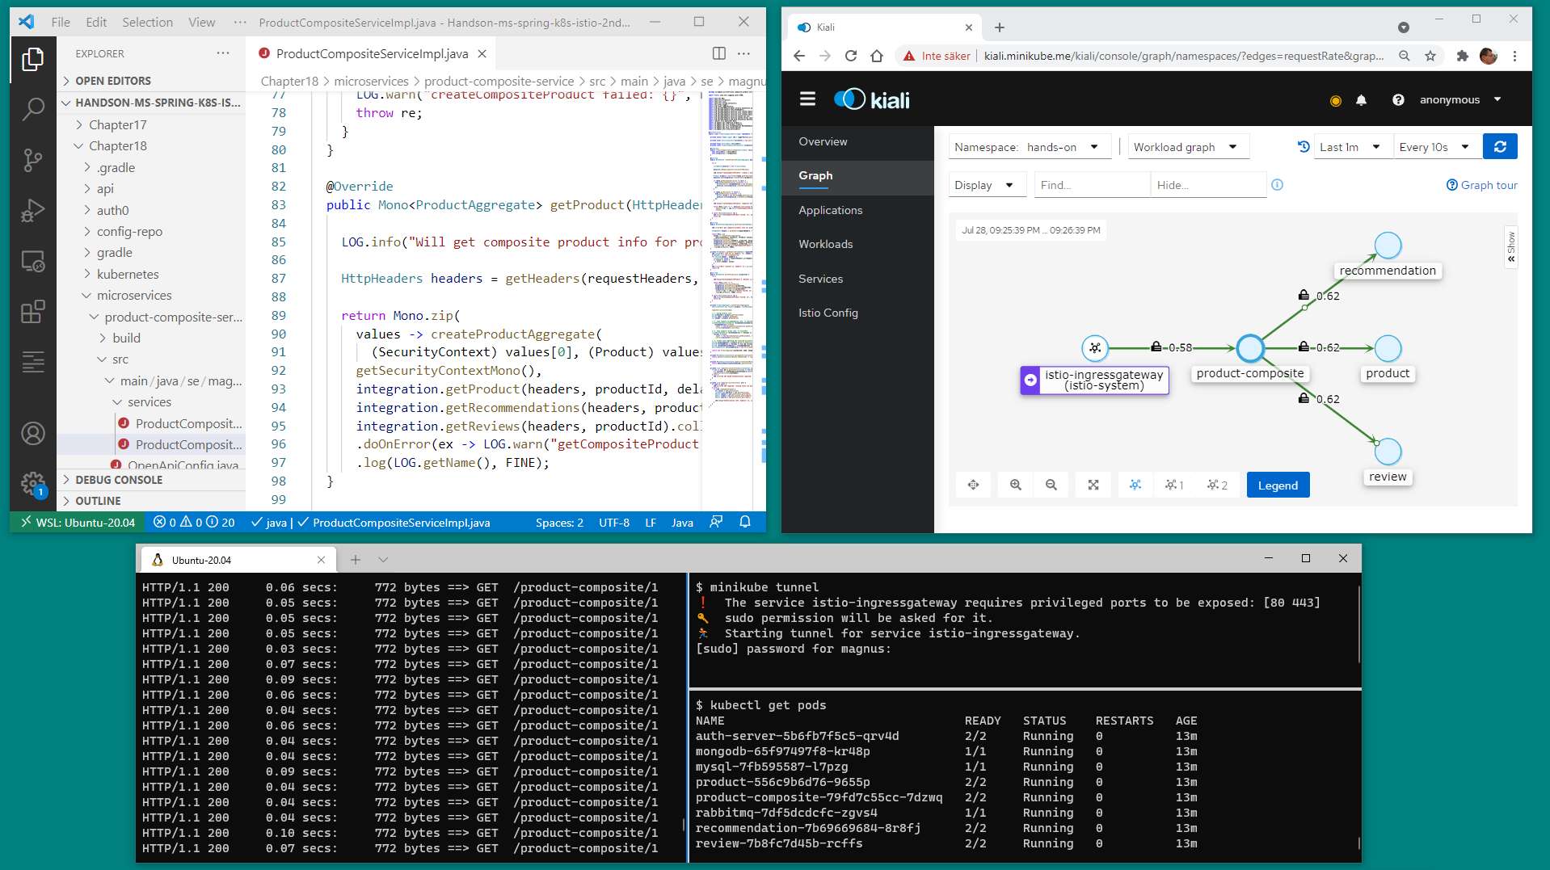Open Remote Explorer icon in activity bar

point(33,262)
